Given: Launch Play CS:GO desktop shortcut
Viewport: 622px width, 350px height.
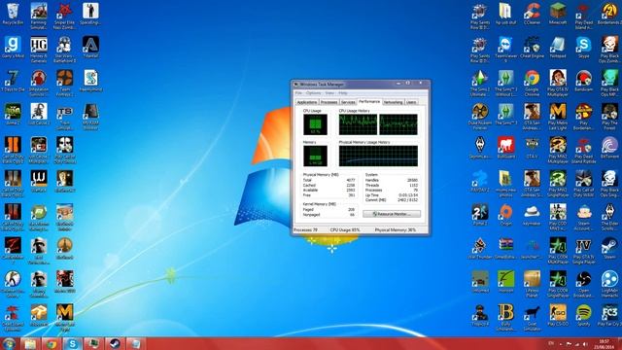Looking at the screenshot, I should click(558, 315).
